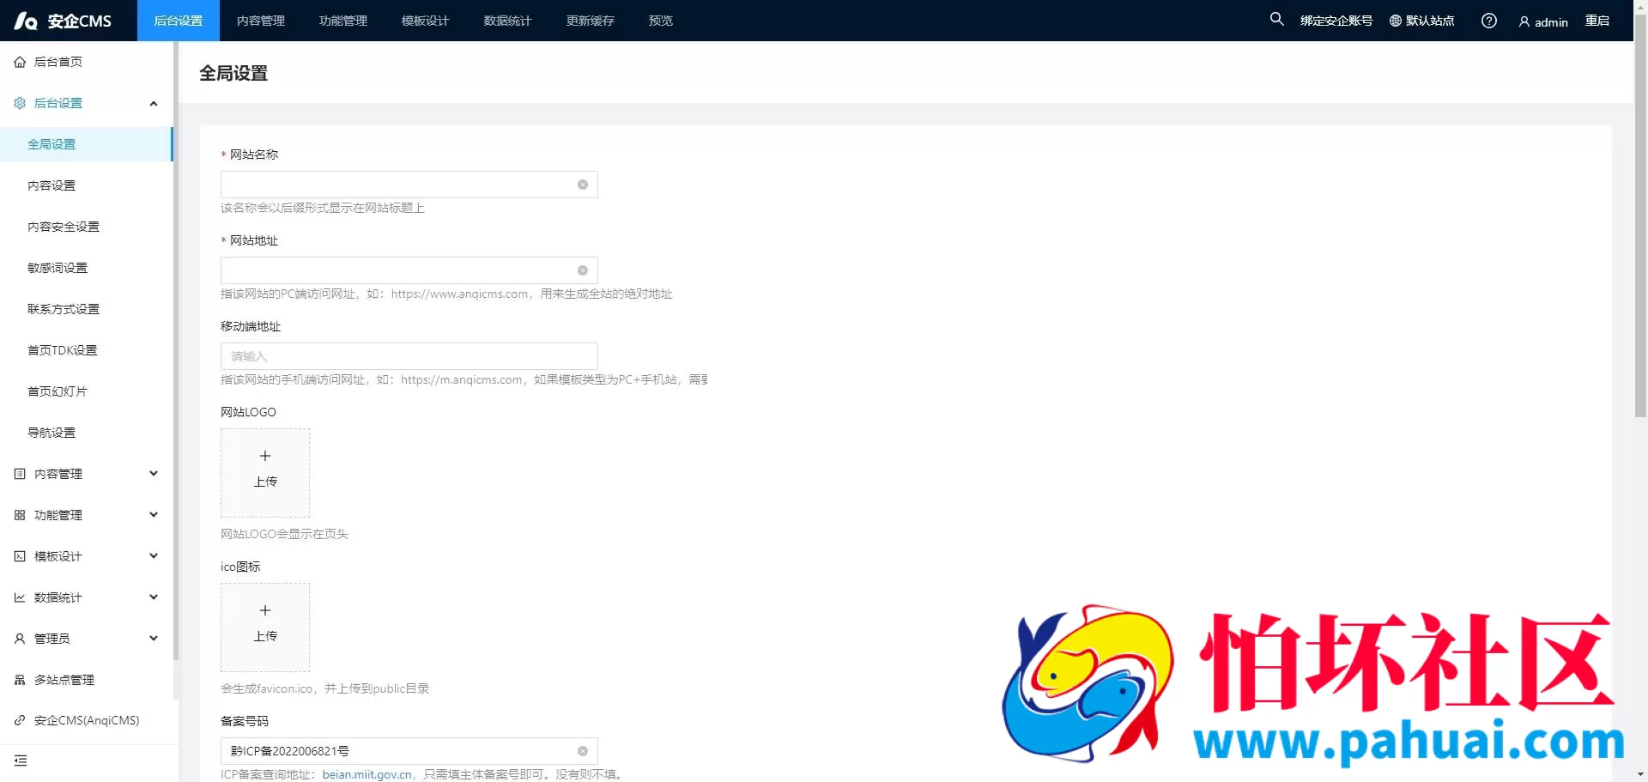Open the 内容管理 tab in top navigation
The width and height of the screenshot is (1648, 782).
[x=261, y=21]
